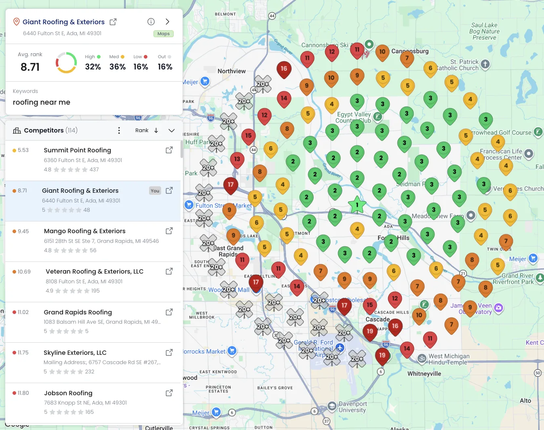Click the rank 19 pin near Whitneyville
The height and width of the screenshot is (430, 544).
[382, 356]
